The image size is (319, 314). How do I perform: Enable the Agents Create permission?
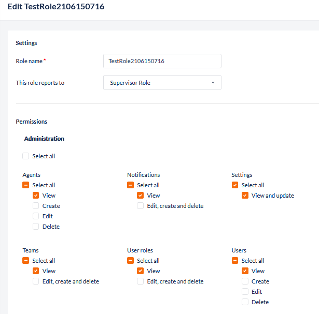36,206
